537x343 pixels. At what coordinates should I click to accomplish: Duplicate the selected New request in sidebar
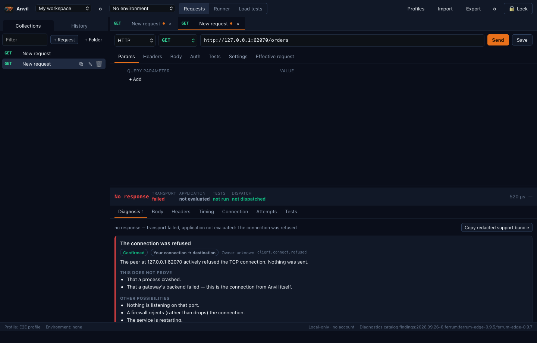click(81, 64)
